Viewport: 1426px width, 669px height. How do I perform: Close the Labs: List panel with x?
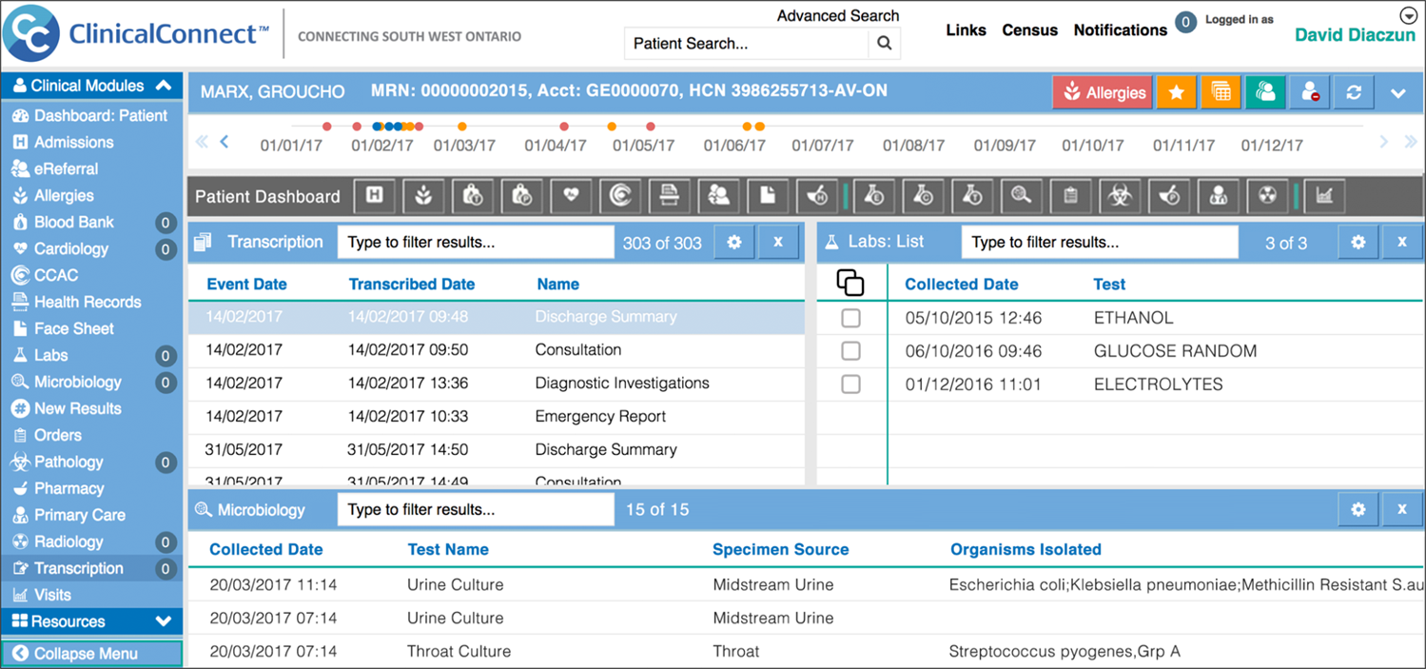coord(1402,242)
